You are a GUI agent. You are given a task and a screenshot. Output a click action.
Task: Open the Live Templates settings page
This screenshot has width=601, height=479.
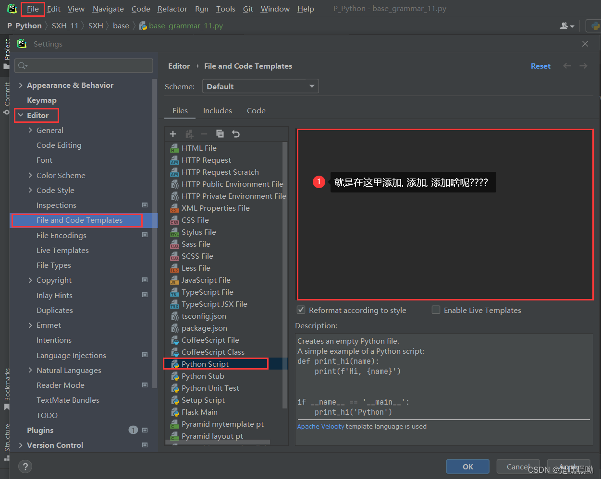62,250
